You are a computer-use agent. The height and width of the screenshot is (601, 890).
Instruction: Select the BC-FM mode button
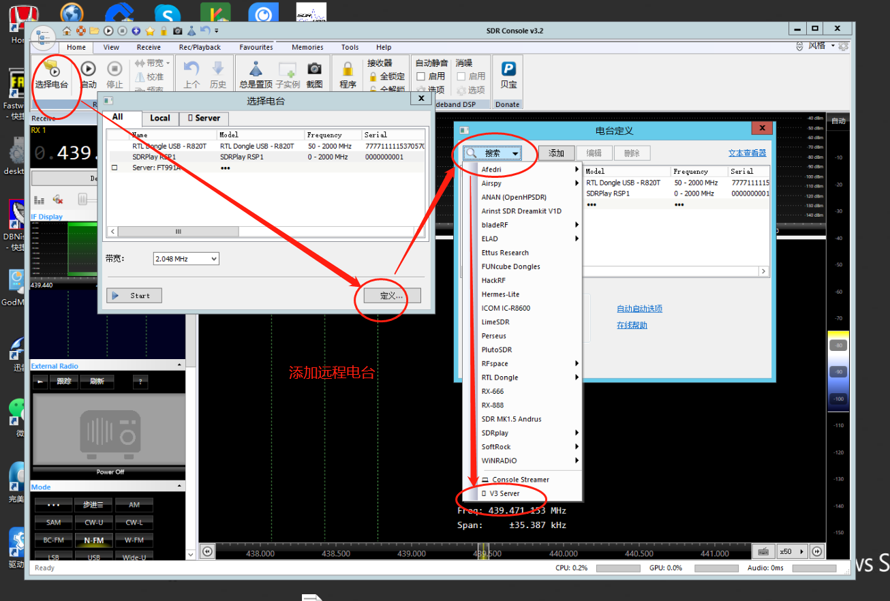pyautogui.click(x=54, y=540)
